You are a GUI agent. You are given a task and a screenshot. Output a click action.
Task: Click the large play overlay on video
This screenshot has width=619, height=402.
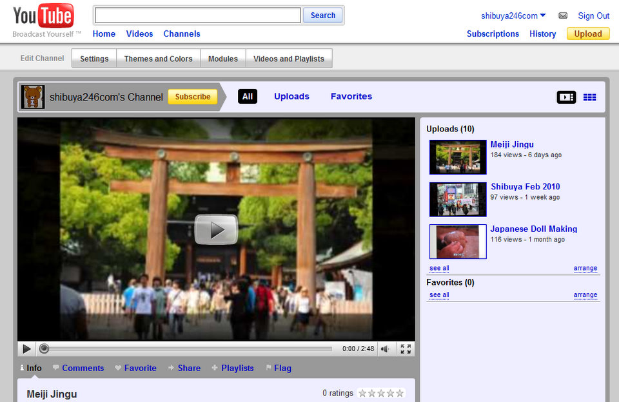click(x=216, y=229)
